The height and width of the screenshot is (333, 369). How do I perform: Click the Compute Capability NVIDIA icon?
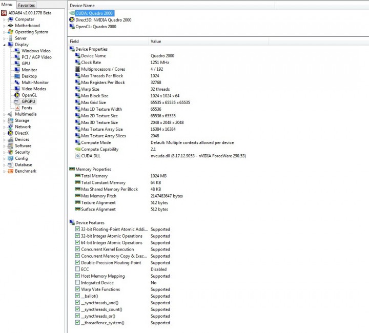click(78, 149)
